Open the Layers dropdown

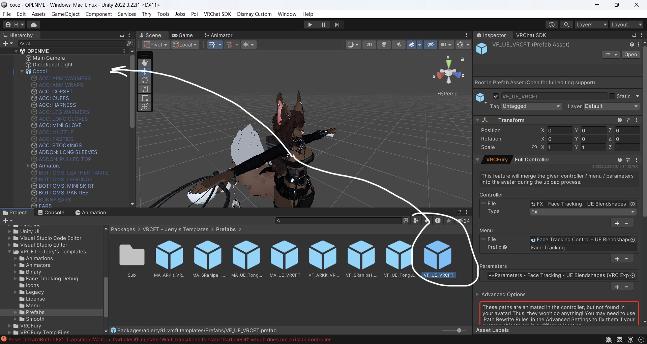(591, 25)
